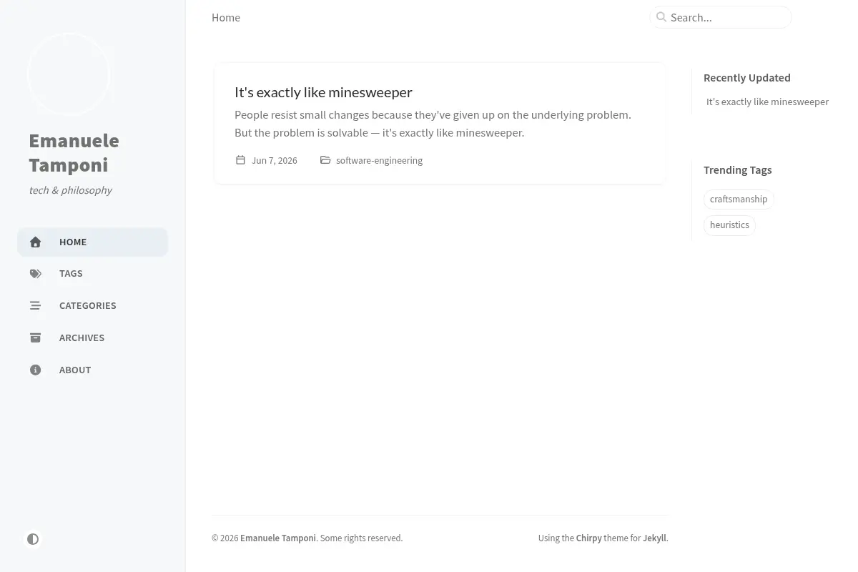Viewport: 858px width, 572px height.
Task: Toggle dark mode with the half-circle button
Action: tap(33, 539)
